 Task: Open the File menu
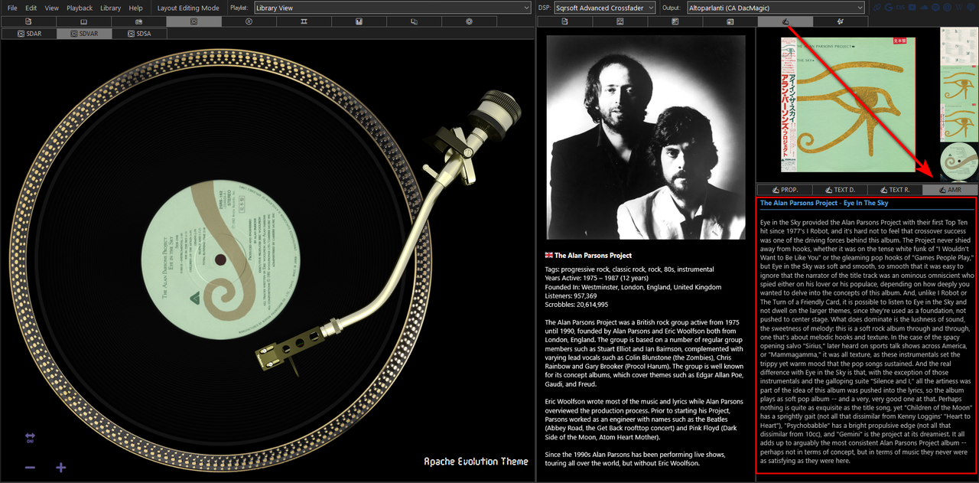(12, 8)
